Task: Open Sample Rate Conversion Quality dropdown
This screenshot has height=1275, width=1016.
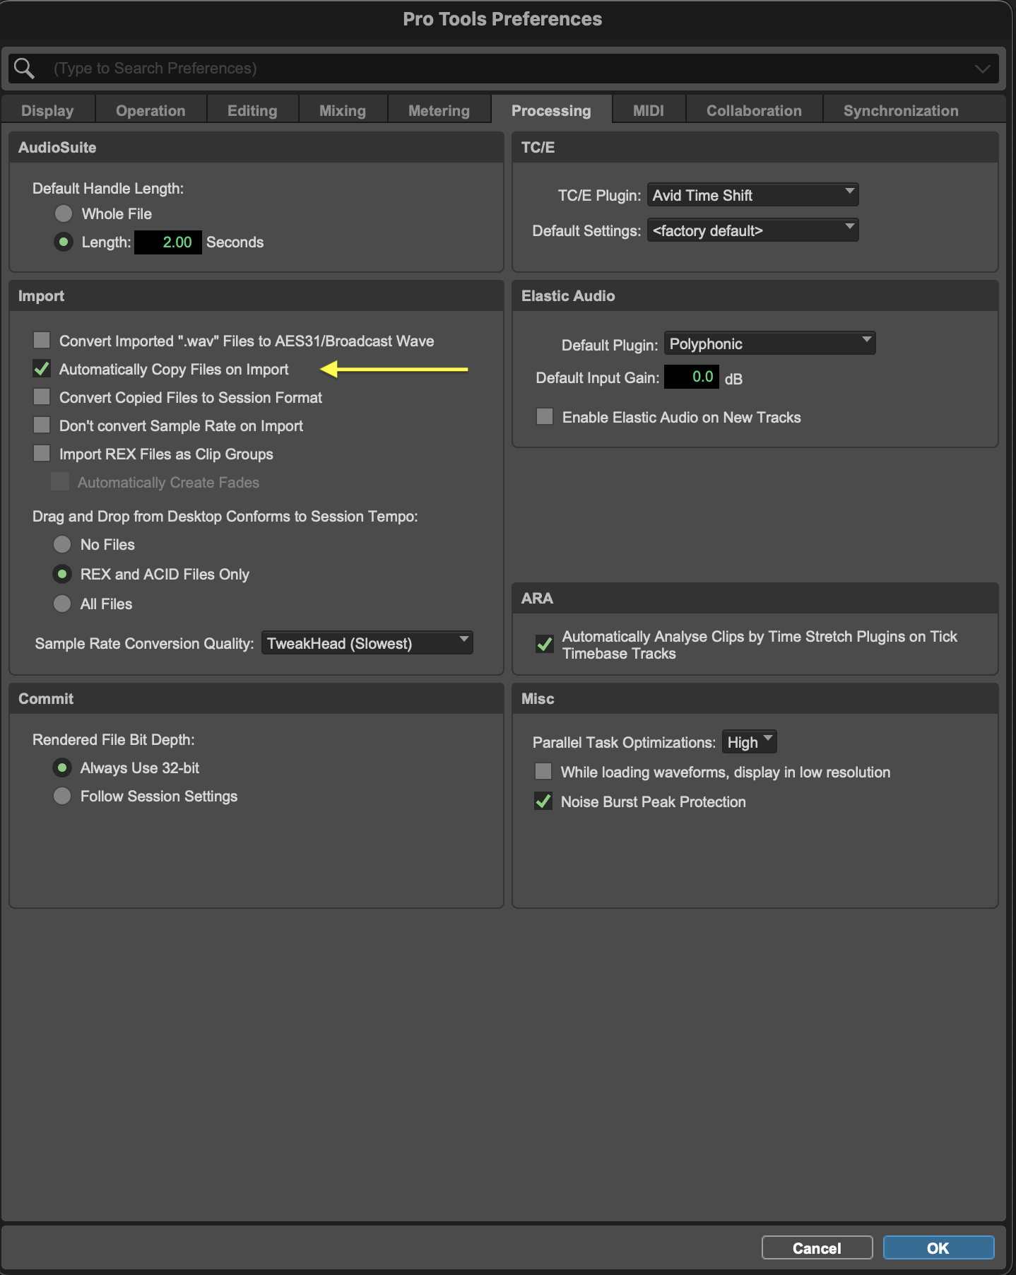Action: tap(367, 643)
